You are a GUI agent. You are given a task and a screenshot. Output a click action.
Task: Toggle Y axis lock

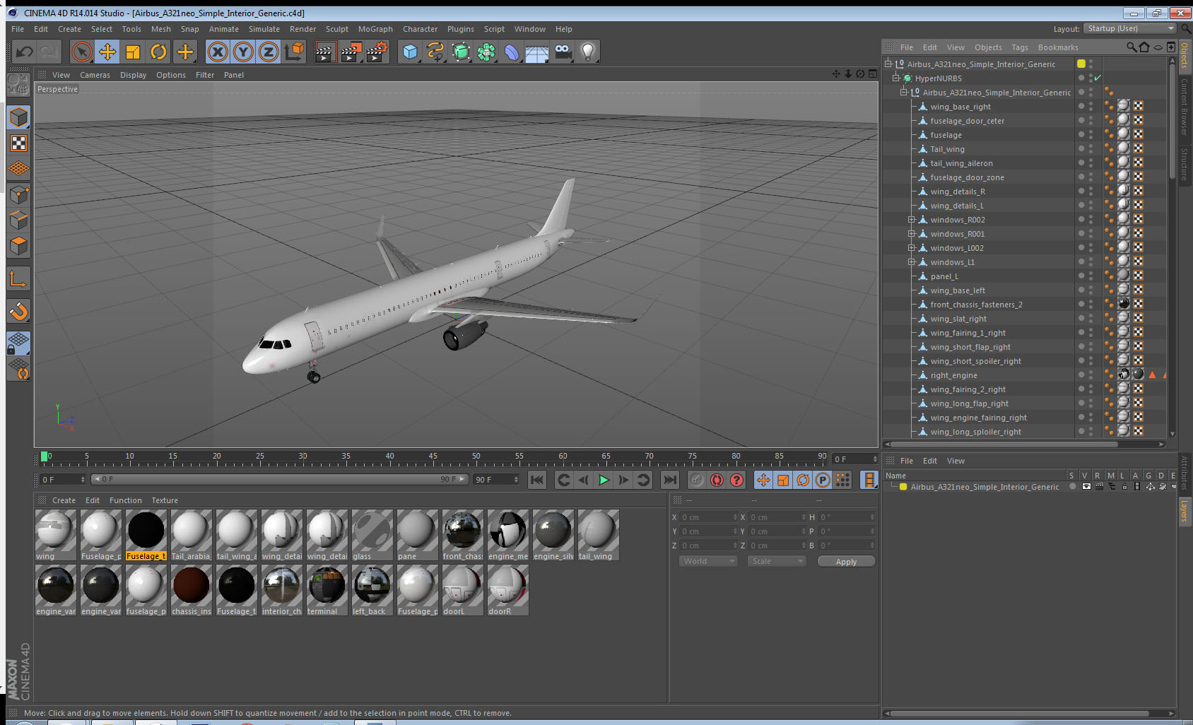[x=243, y=52]
